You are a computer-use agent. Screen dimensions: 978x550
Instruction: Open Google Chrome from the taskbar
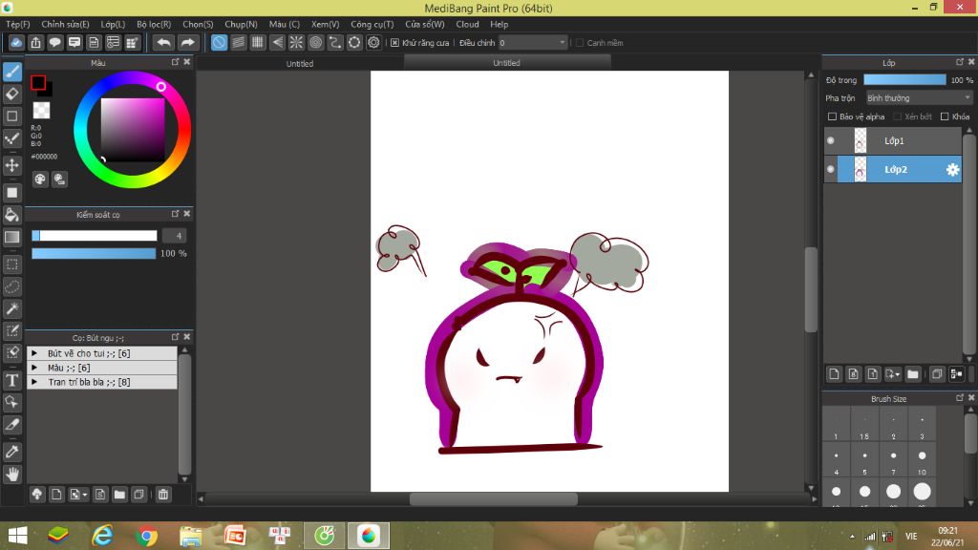(146, 536)
